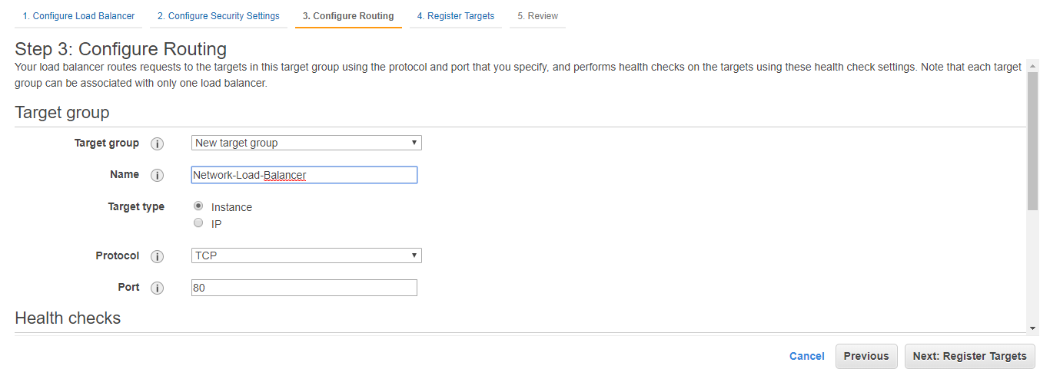The width and height of the screenshot is (1050, 379).
Task: Open the Review step tab
Action: pyautogui.click(x=538, y=16)
